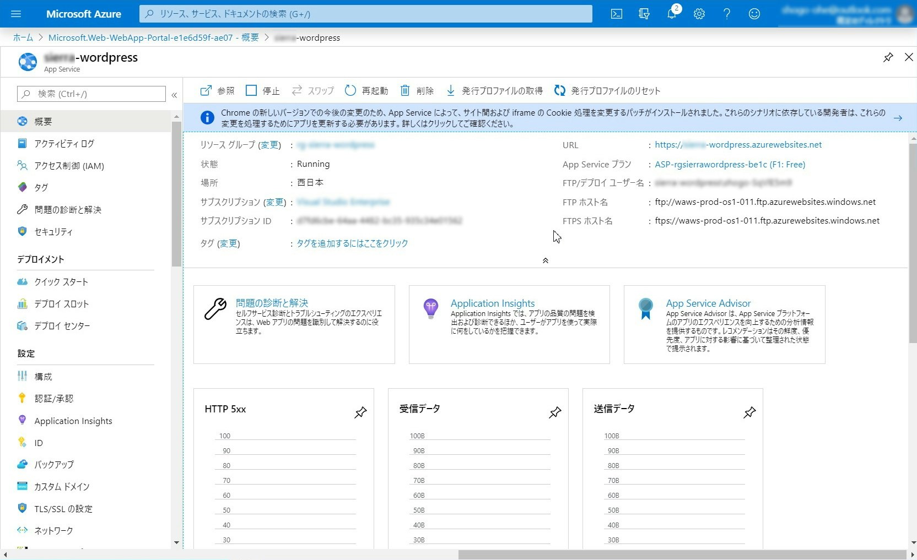Collapse the essentials info section
The image size is (917, 560).
pos(545,260)
